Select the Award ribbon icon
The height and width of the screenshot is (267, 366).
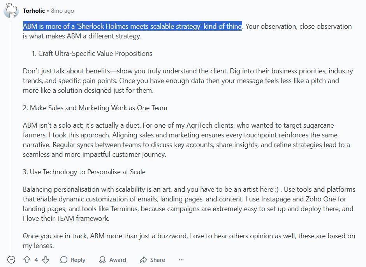[102, 260]
